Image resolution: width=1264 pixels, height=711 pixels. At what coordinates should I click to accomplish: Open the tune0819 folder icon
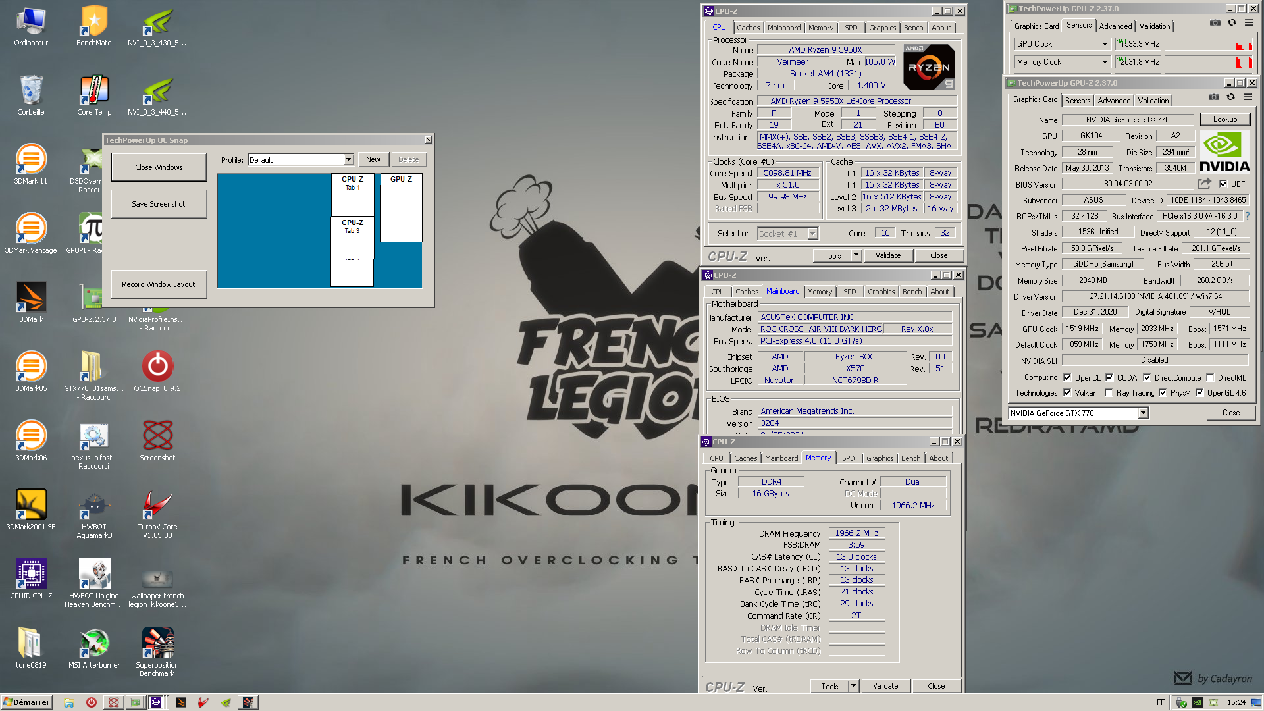(x=31, y=648)
